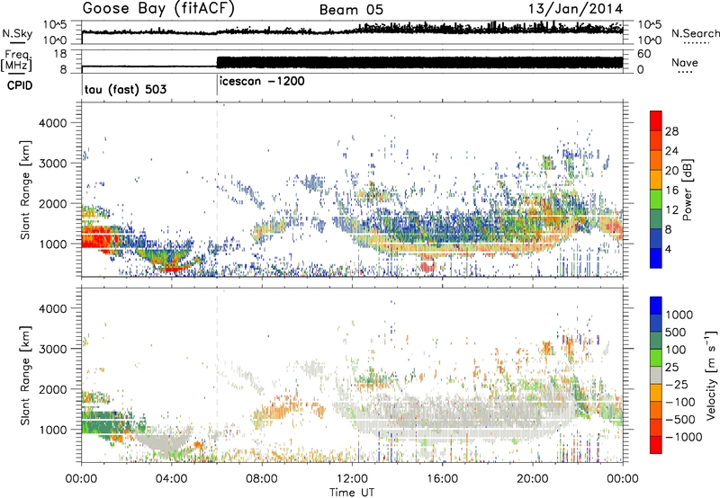Pick Velocity colorbar segment between -1000 and -500
Screen dimensions: 720x498
tap(656, 427)
